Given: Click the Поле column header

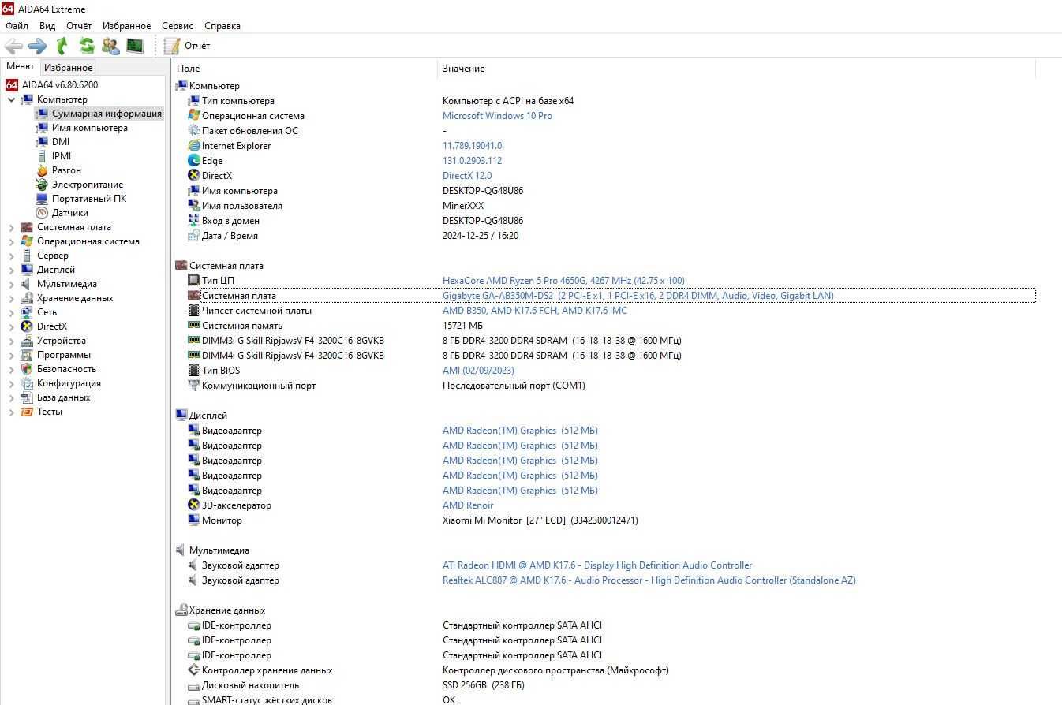Looking at the screenshot, I should click(304, 69).
